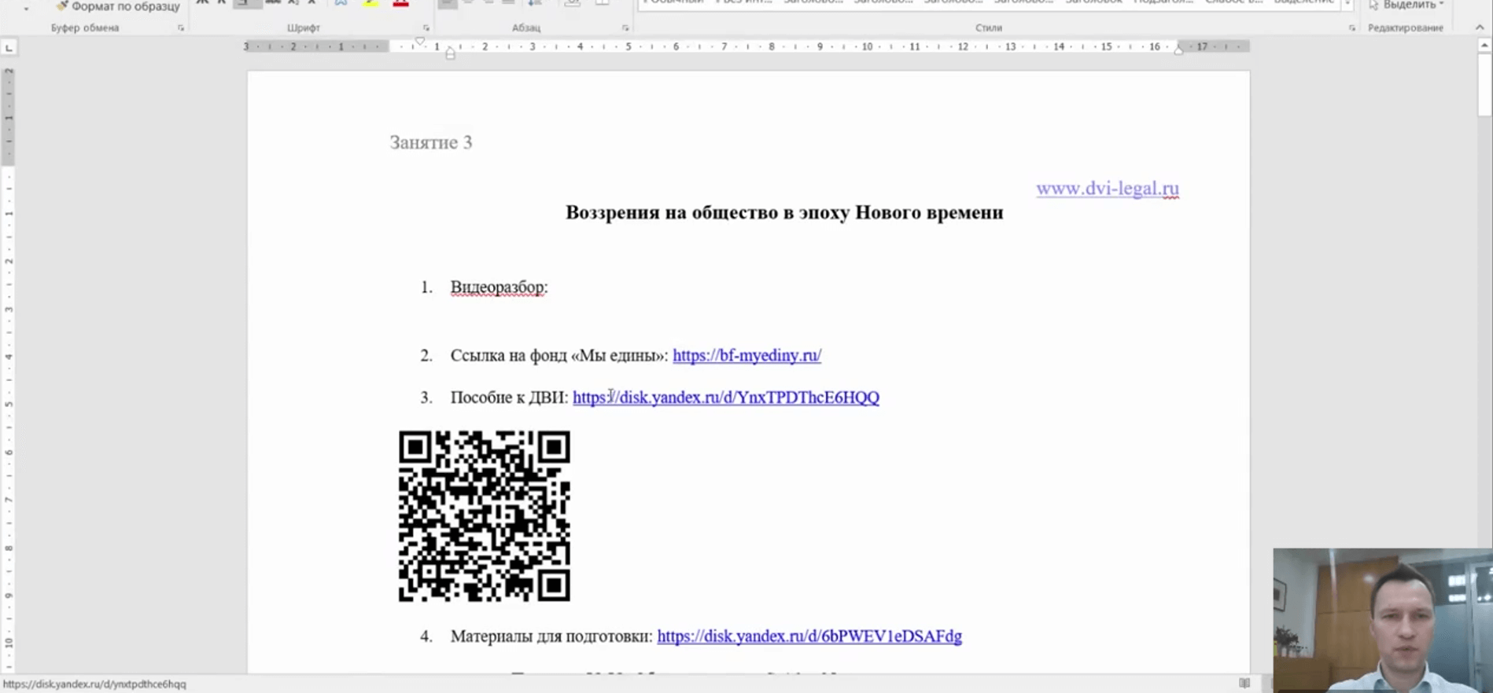Open the www.dvi-legal.ru link

tap(1108, 189)
